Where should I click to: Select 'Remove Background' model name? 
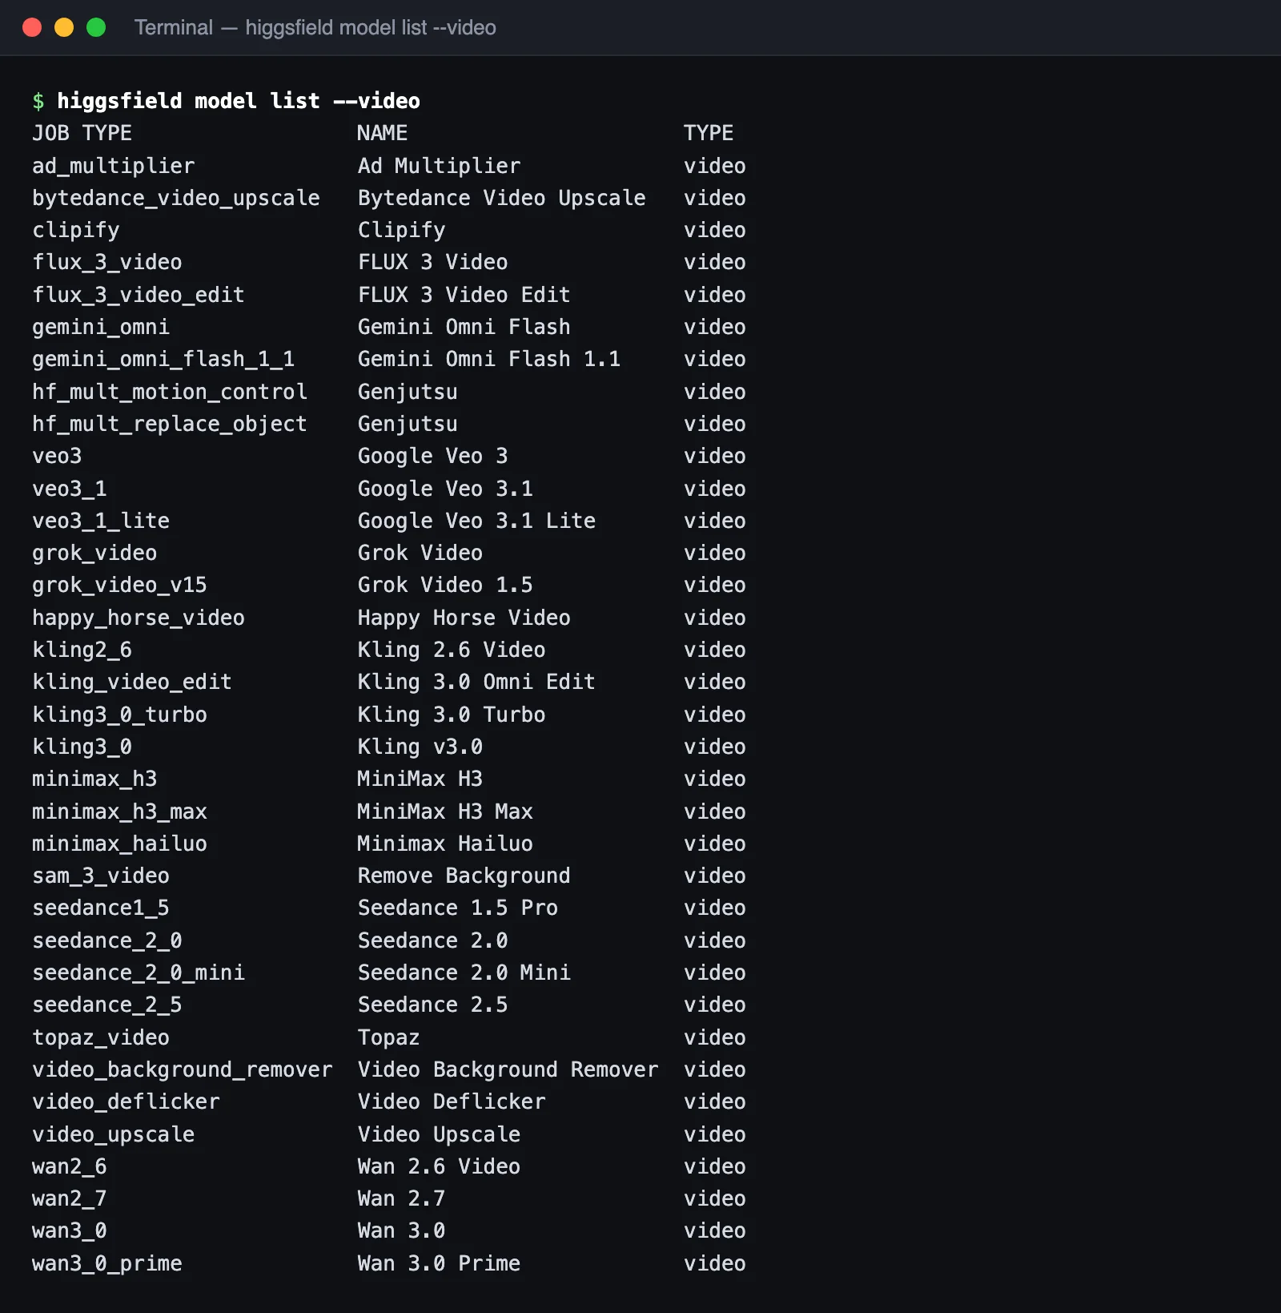click(464, 876)
